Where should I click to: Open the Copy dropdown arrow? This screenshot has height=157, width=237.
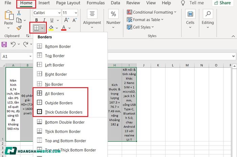pyautogui.click(x=25, y=20)
